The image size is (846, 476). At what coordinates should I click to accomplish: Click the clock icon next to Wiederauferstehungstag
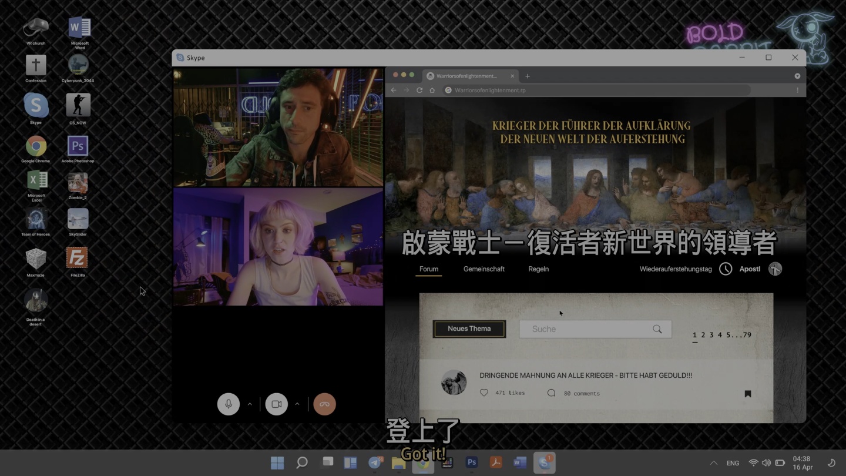(x=726, y=269)
